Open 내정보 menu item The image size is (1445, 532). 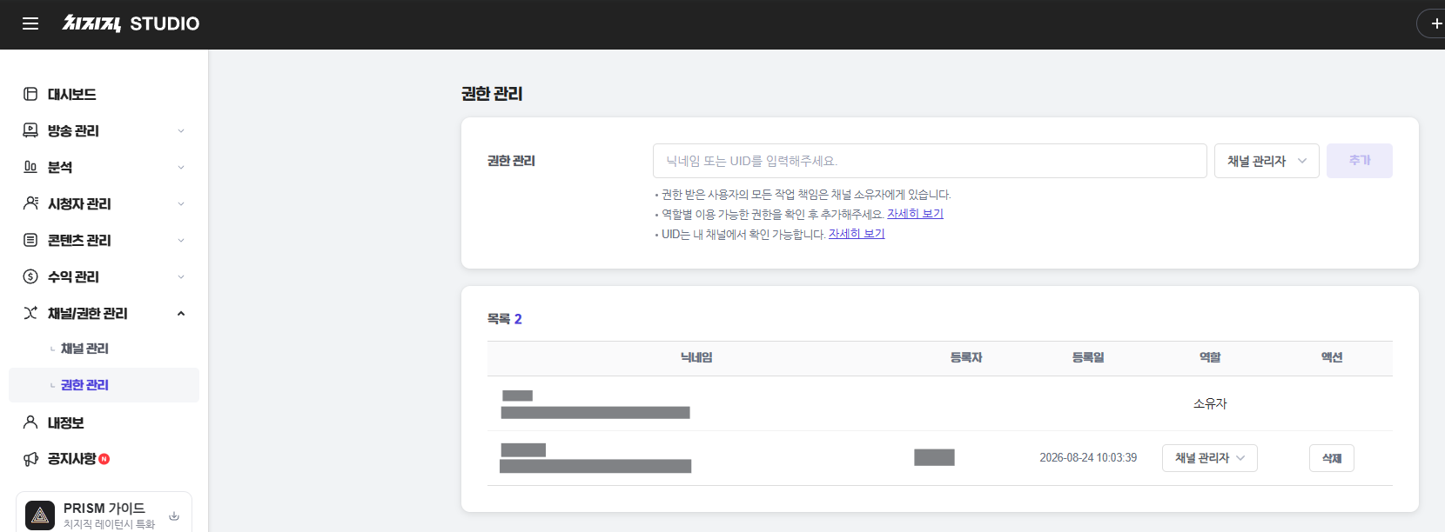tap(66, 422)
